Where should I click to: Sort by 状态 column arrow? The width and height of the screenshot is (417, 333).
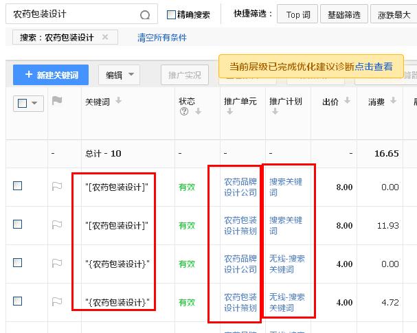pos(198,111)
